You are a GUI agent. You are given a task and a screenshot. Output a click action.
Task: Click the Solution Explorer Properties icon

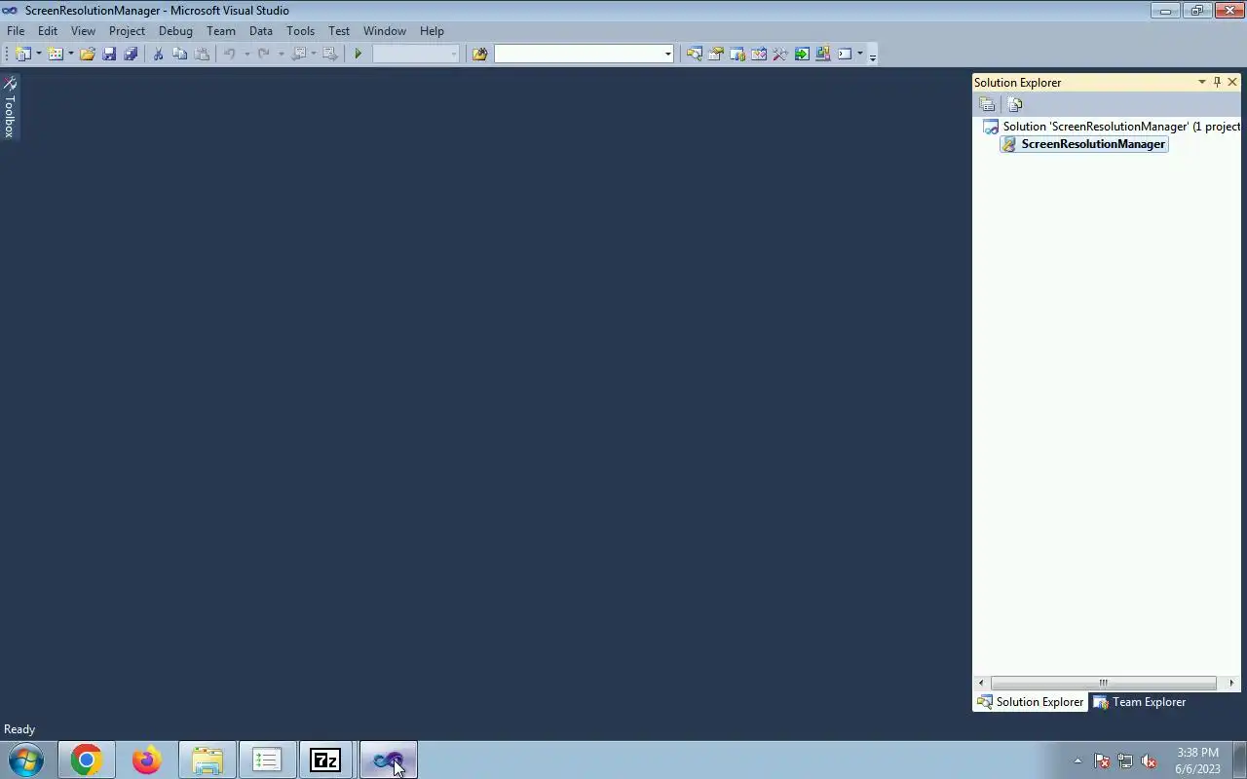(x=987, y=104)
